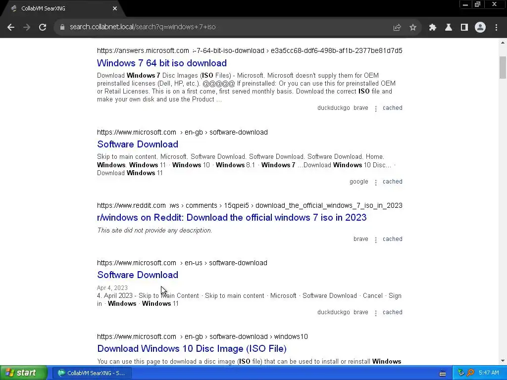Screen dimensions: 507x380
Task: Expand options dots for the Reddit result
Action: (376, 240)
